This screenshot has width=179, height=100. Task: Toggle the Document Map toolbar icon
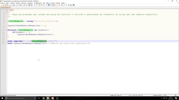point(53,5)
